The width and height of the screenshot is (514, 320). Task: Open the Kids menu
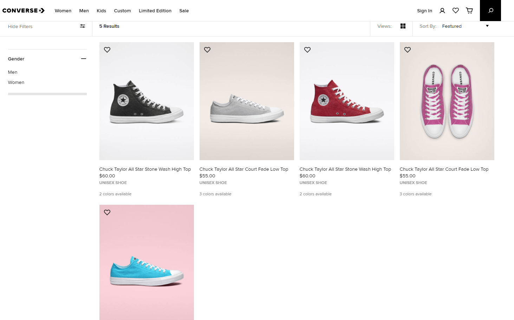tap(102, 11)
